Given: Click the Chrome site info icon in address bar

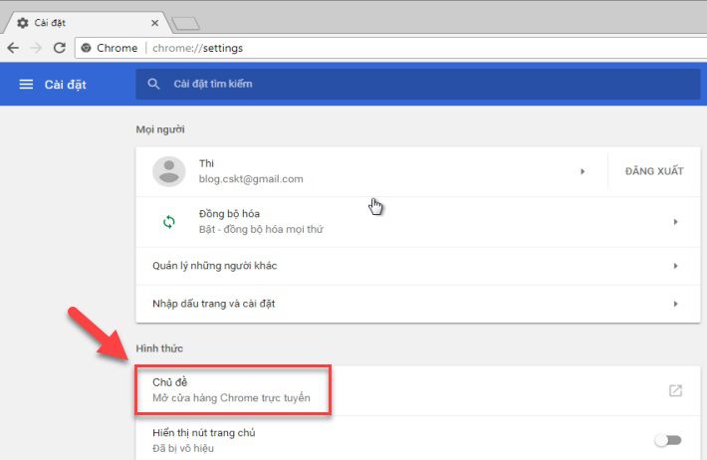Looking at the screenshot, I should click(x=86, y=48).
